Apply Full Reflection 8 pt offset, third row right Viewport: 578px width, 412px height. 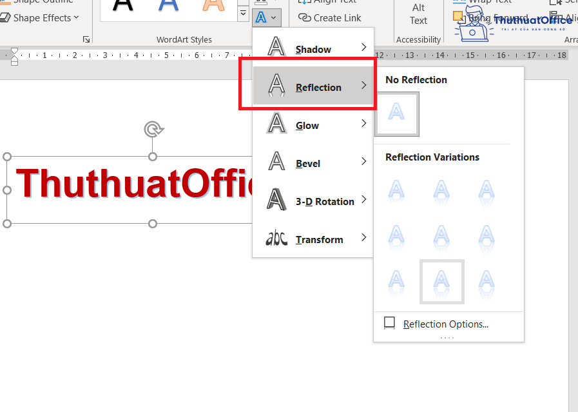486,282
